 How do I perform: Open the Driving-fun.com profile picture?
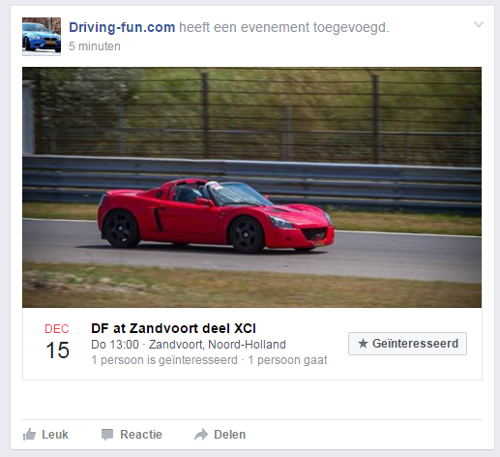pyautogui.click(x=42, y=37)
